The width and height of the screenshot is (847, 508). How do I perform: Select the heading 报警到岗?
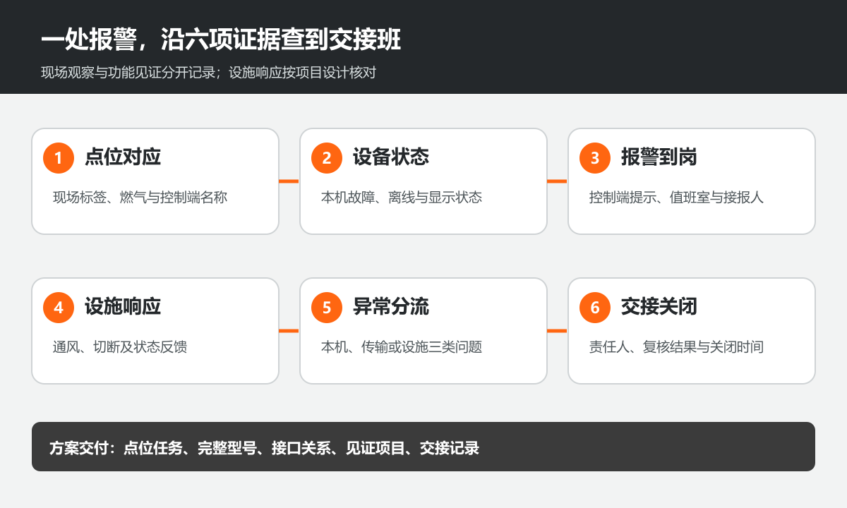tap(659, 157)
